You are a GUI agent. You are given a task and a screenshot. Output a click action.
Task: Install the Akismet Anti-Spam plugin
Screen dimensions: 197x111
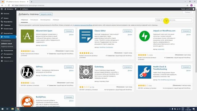coord(69,31)
